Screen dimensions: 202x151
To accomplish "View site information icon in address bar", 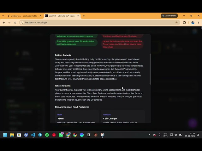I will pyautogui.click(x=22, y=23).
